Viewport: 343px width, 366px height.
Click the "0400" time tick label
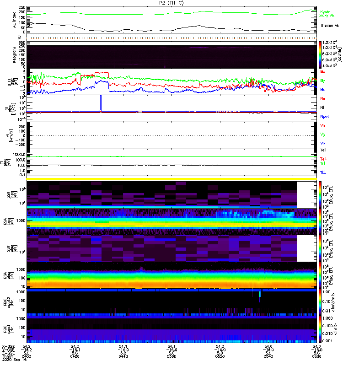27,356
